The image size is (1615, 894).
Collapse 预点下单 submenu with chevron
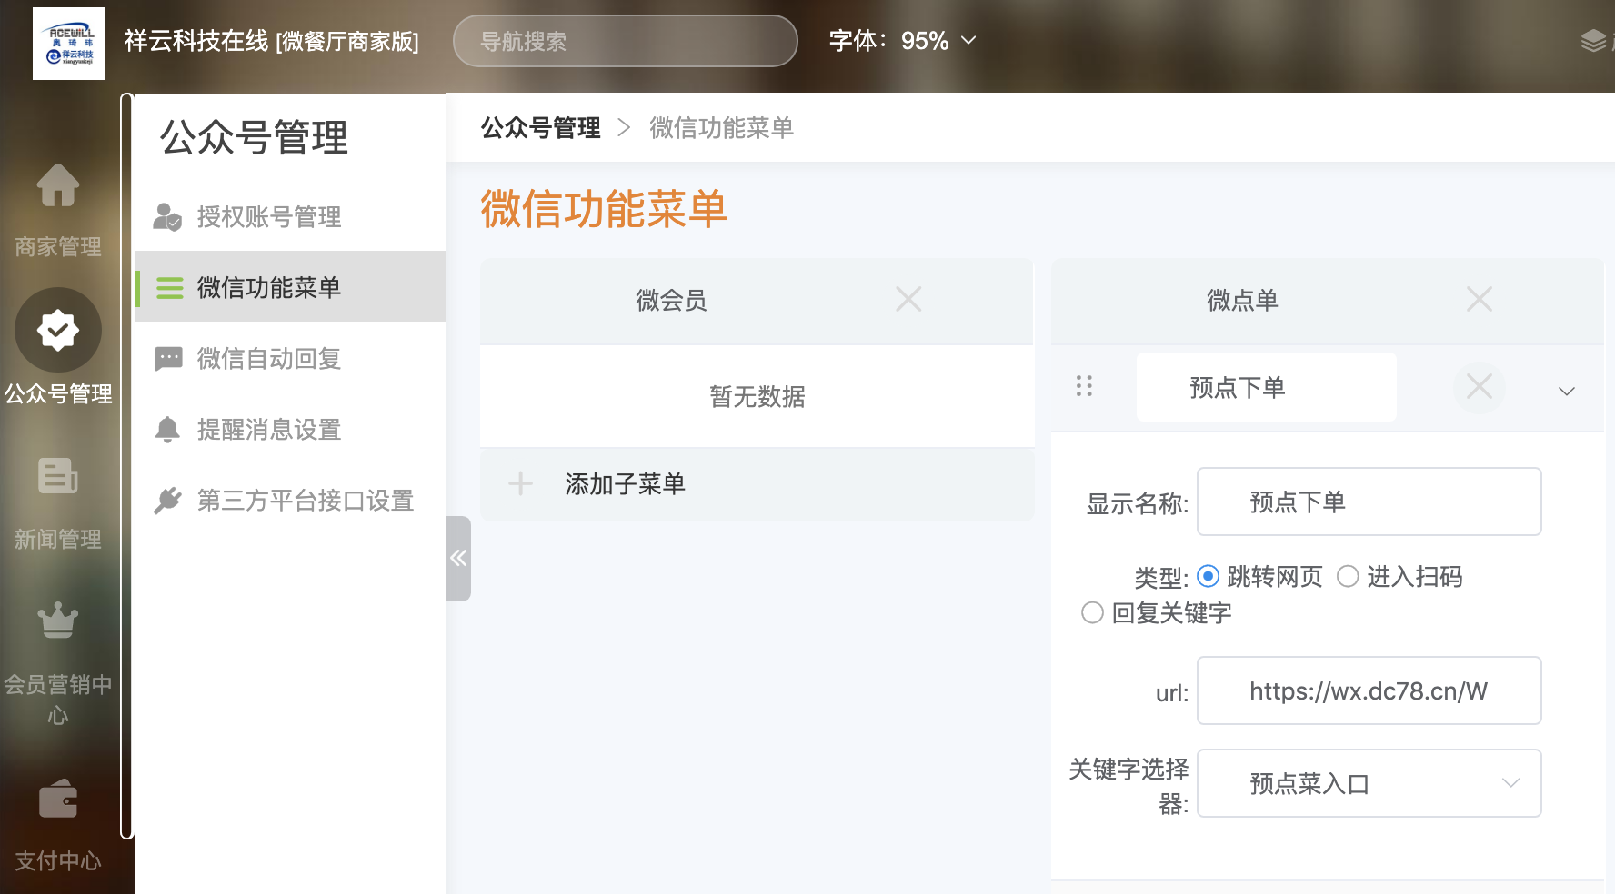click(x=1566, y=391)
